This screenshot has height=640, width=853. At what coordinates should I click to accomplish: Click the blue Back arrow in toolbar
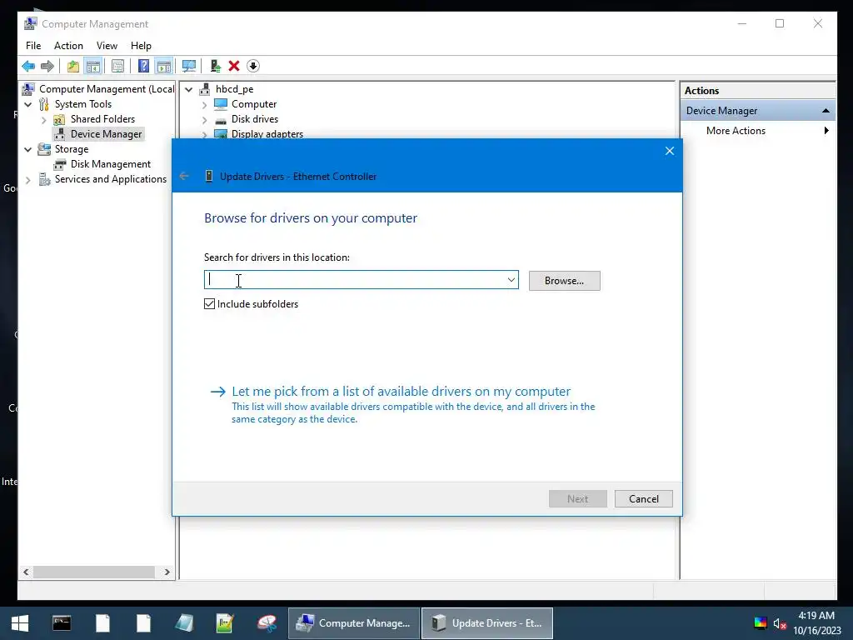28,67
